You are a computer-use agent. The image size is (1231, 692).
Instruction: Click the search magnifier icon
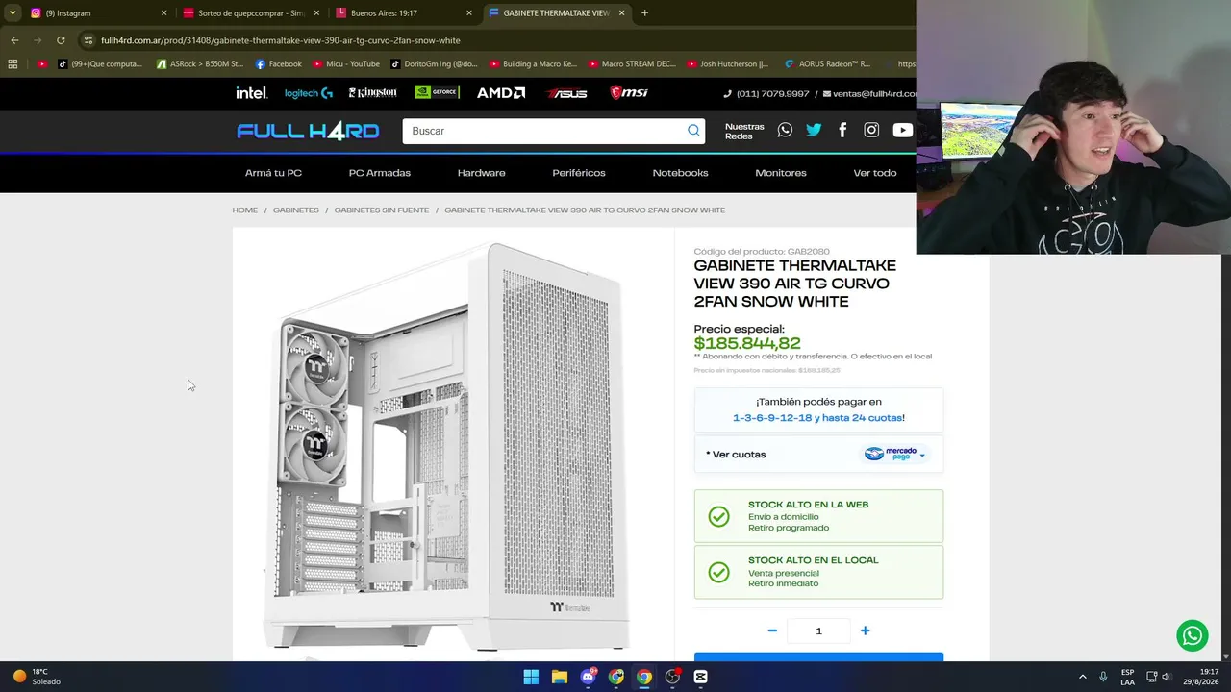click(693, 131)
